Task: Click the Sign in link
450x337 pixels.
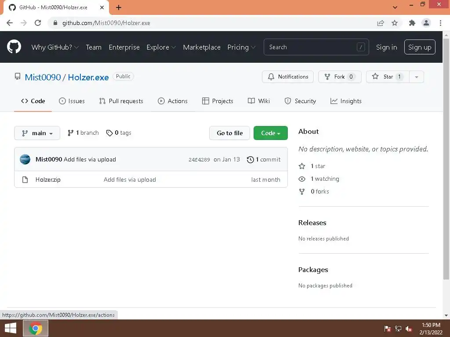Action: click(x=387, y=47)
